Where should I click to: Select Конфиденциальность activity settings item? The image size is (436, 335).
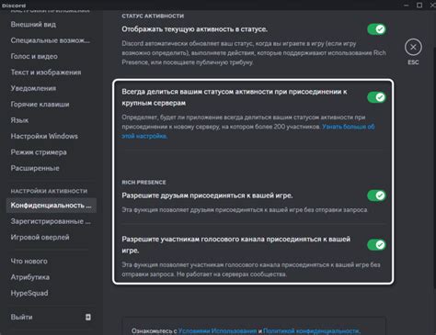(52, 206)
